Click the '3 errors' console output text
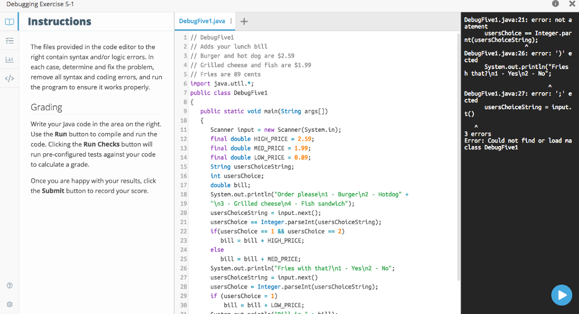The image size is (579, 314). pos(477,134)
